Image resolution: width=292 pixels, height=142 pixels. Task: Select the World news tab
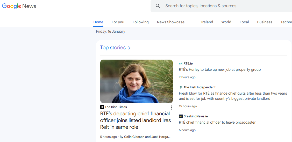click(x=226, y=22)
